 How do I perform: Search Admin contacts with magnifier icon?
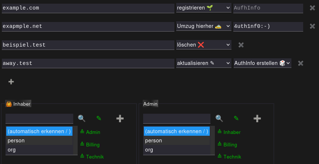tap(219, 118)
